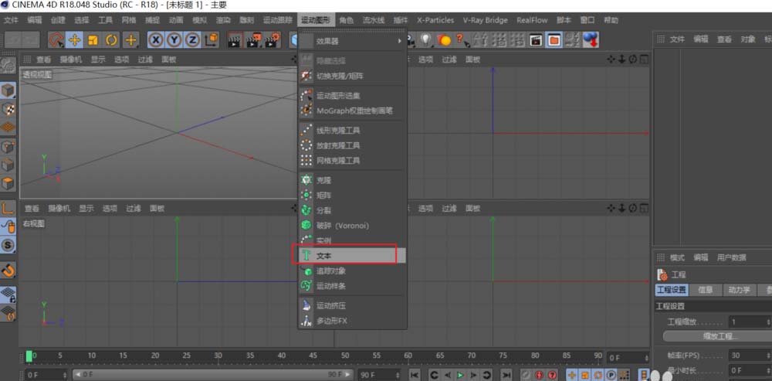Click the Locked Workplane icon
This screenshot has height=381, width=772.
pos(8,294)
